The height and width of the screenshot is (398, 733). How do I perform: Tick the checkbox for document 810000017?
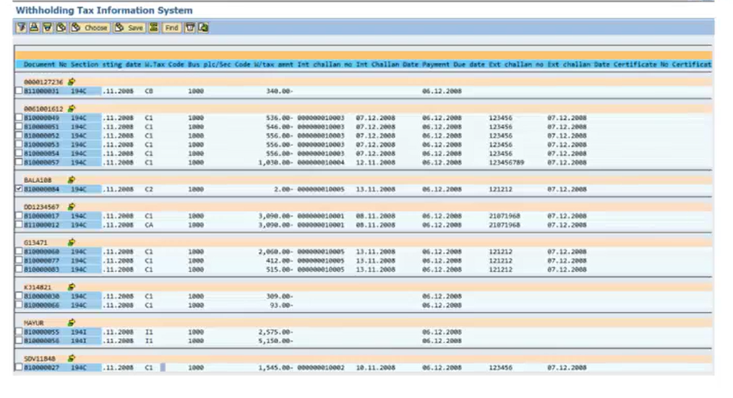point(19,215)
